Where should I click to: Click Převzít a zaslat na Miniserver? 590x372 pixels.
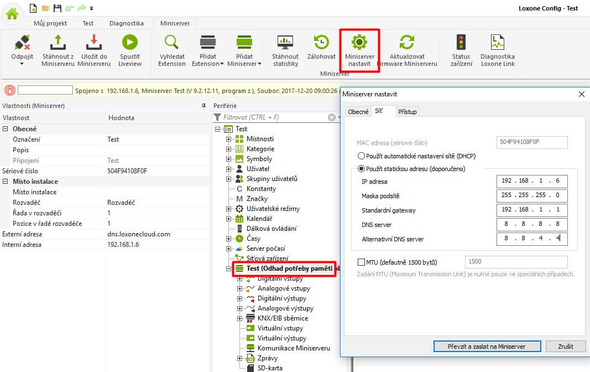(x=487, y=347)
